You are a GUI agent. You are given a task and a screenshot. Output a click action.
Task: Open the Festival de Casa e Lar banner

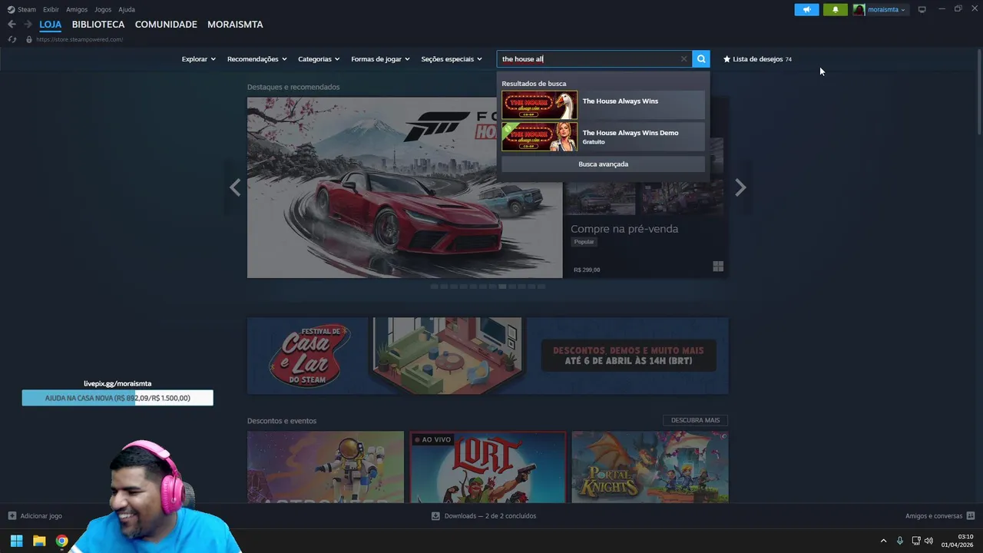488,356
